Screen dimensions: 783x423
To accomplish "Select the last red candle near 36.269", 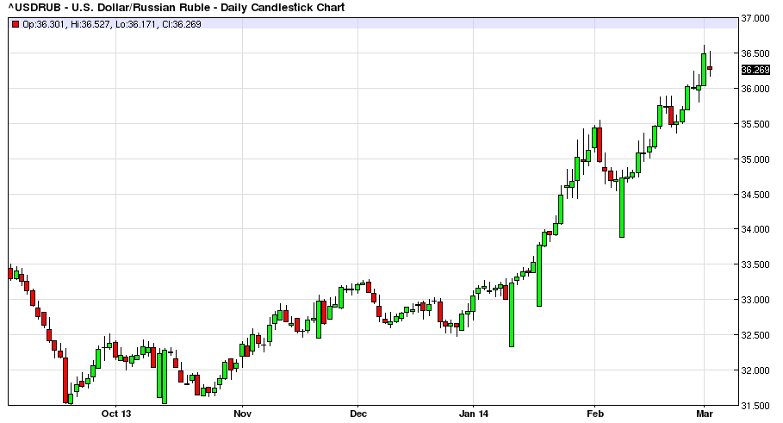I will [x=710, y=68].
